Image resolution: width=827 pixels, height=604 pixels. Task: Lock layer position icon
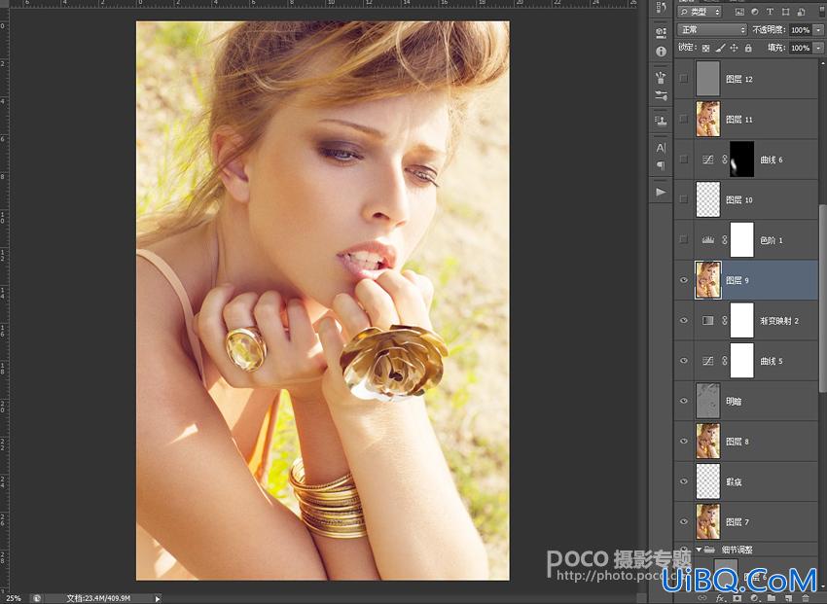(x=734, y=48)
